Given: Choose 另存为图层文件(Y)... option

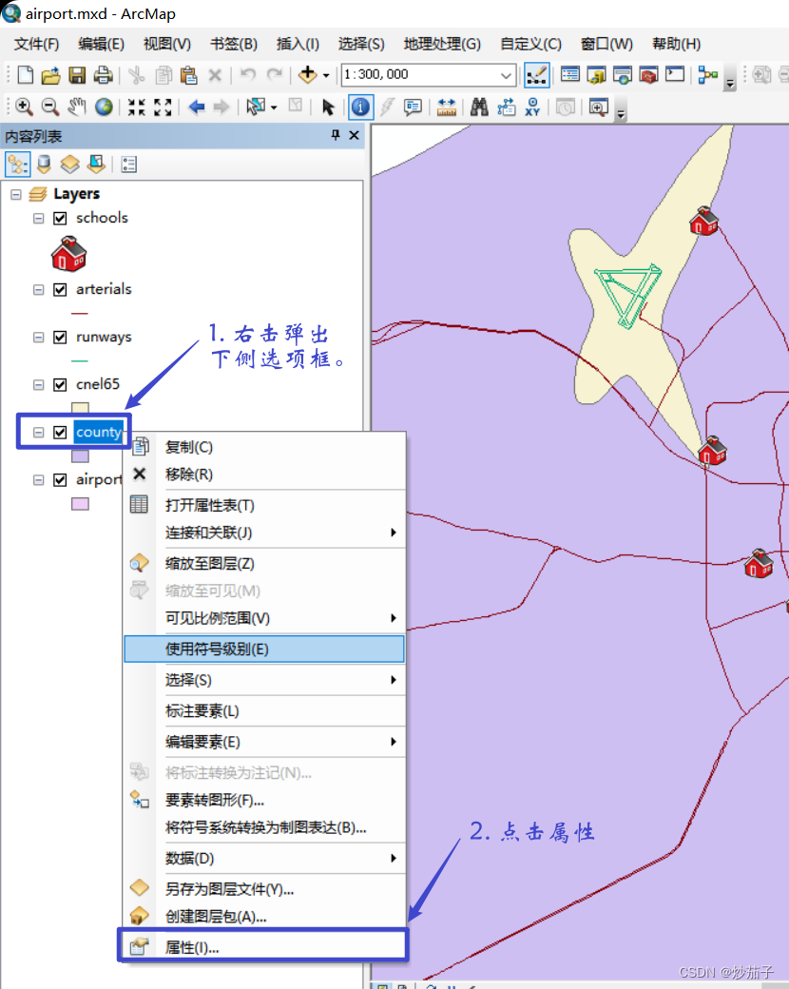Looking at the screenshot, I should tap(263, 889).
